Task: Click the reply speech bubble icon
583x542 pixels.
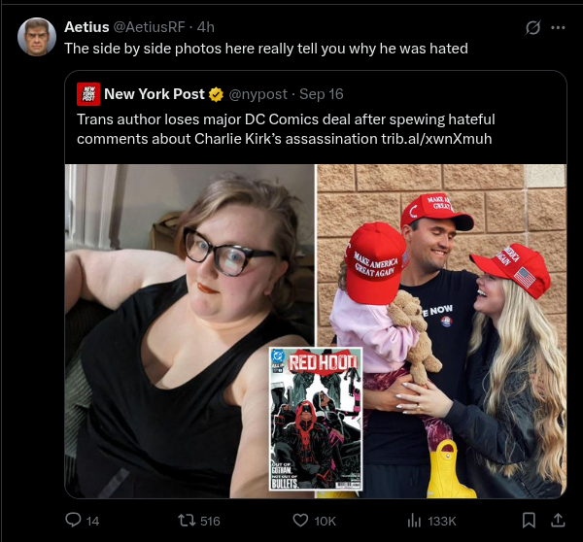Action: 73,520
